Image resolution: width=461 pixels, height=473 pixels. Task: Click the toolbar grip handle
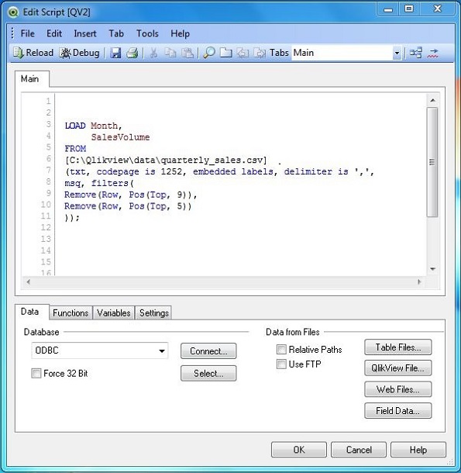(12, 33)
